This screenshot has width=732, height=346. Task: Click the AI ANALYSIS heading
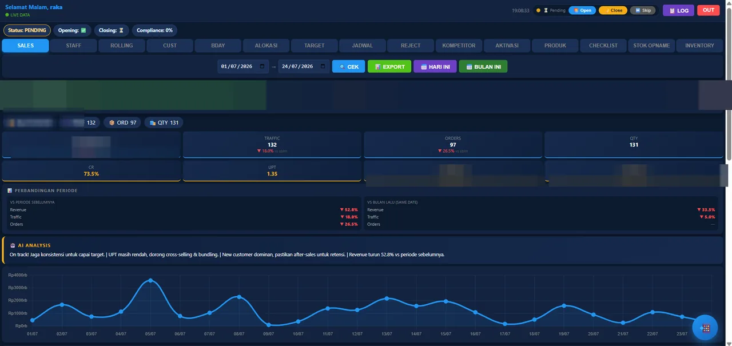[34, 245]
